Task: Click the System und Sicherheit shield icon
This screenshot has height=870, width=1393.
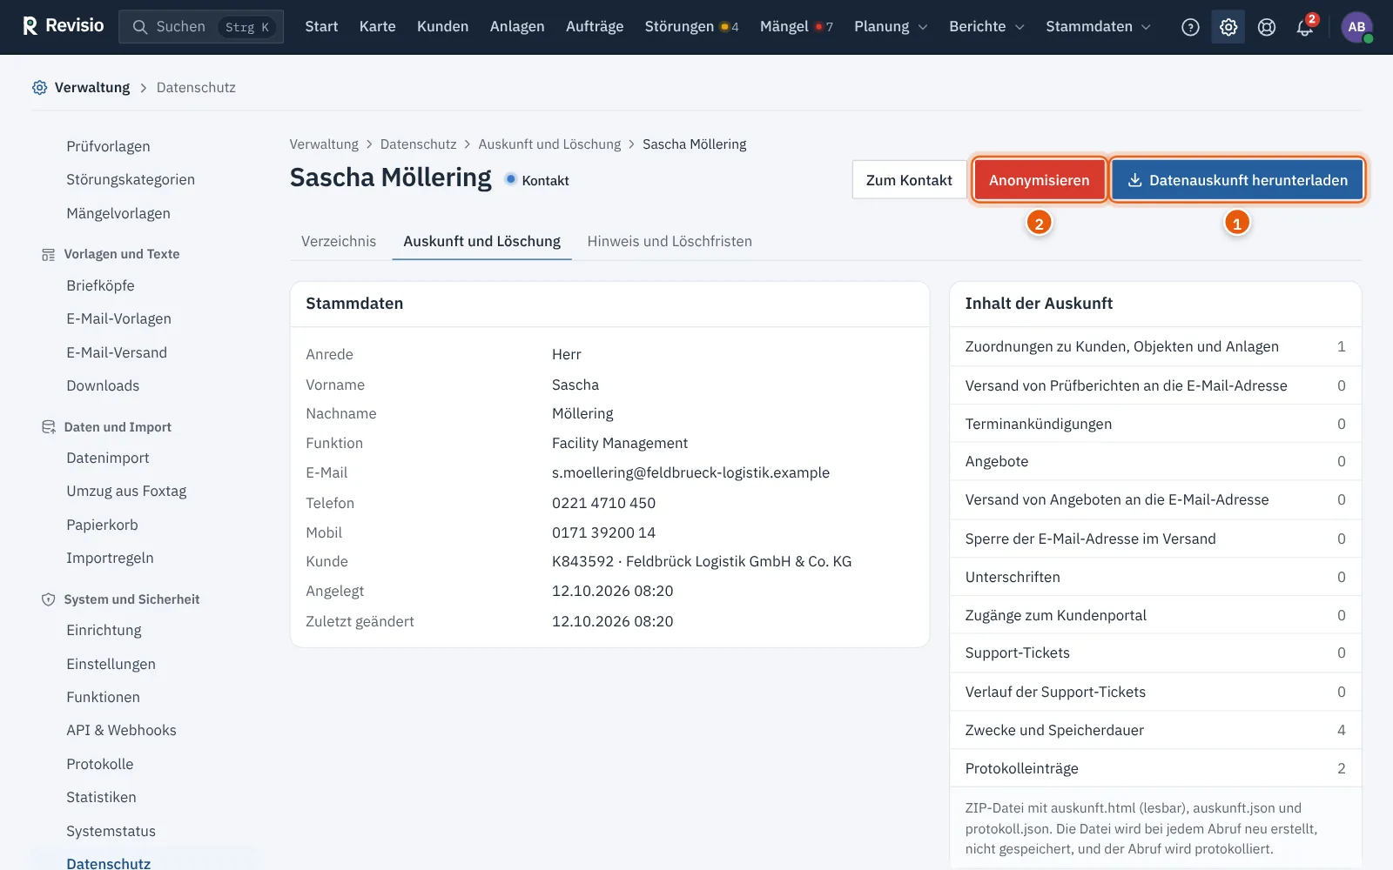Action: tap(48, 599)
